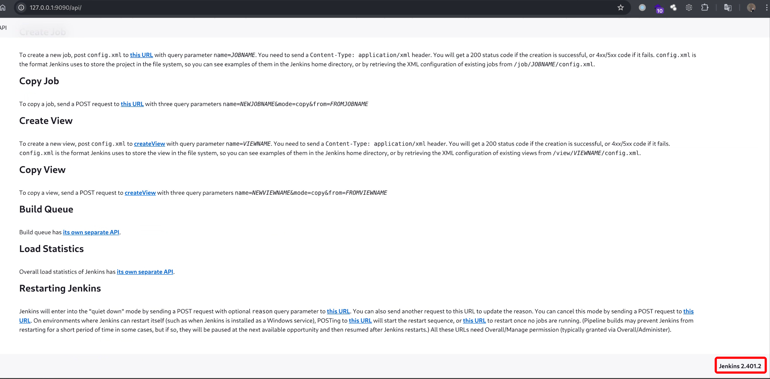Click 'this URL' quiet down mode link
Image resolution: width=770 pixels, height=379 pixels.
coord(338,311)
